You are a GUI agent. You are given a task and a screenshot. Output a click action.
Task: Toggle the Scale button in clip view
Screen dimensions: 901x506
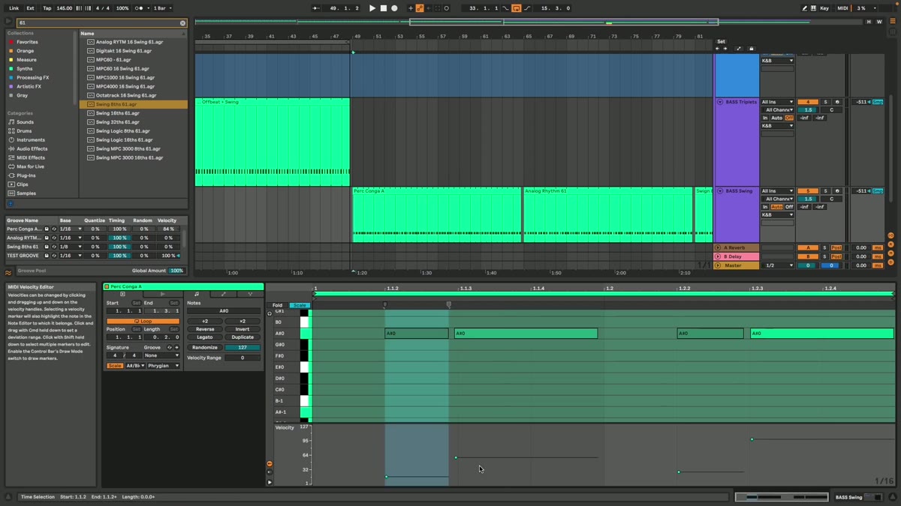[114, 366]
